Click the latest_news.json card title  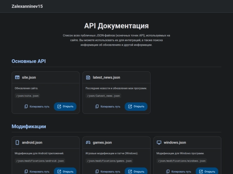coord(107,77)
